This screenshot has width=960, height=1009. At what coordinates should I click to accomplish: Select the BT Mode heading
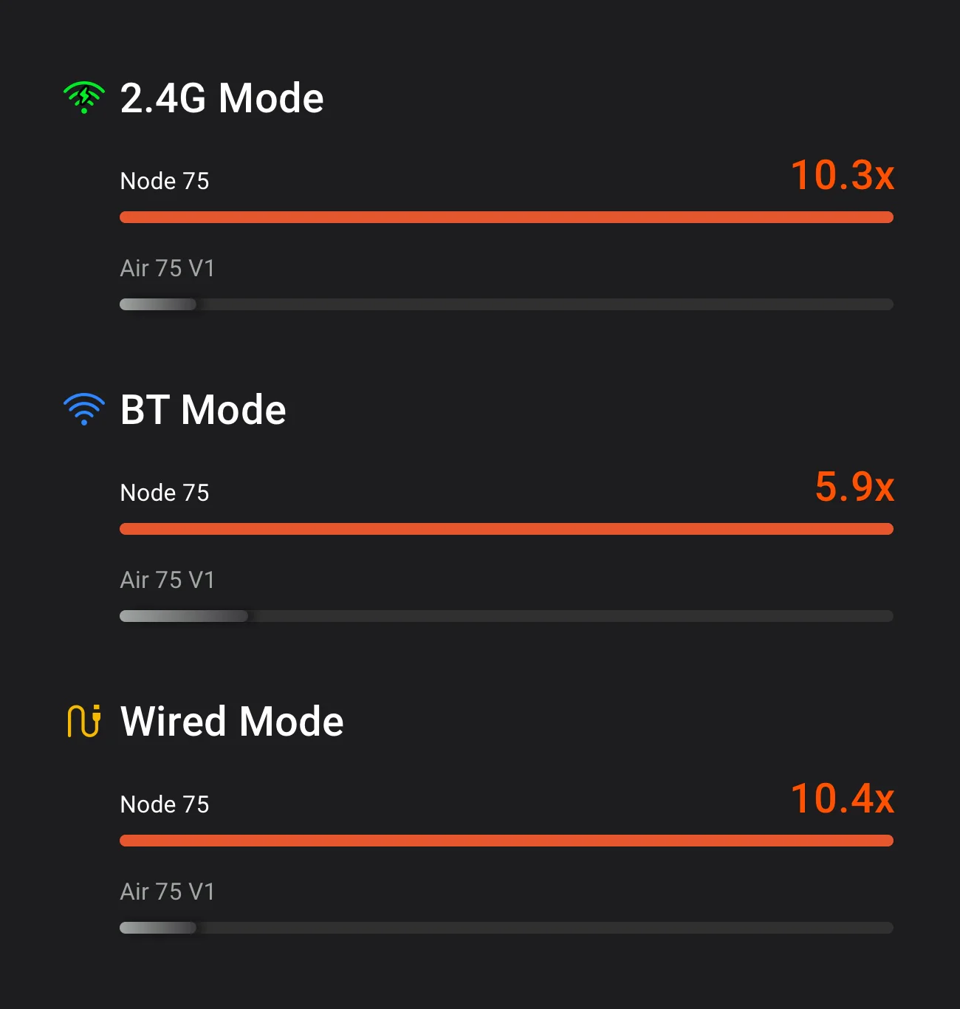(203, 410)
